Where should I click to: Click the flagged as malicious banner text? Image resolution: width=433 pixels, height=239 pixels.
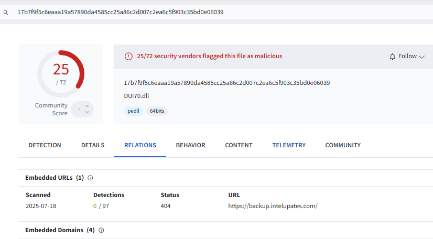pyautogui.click(x=210, y=56)
